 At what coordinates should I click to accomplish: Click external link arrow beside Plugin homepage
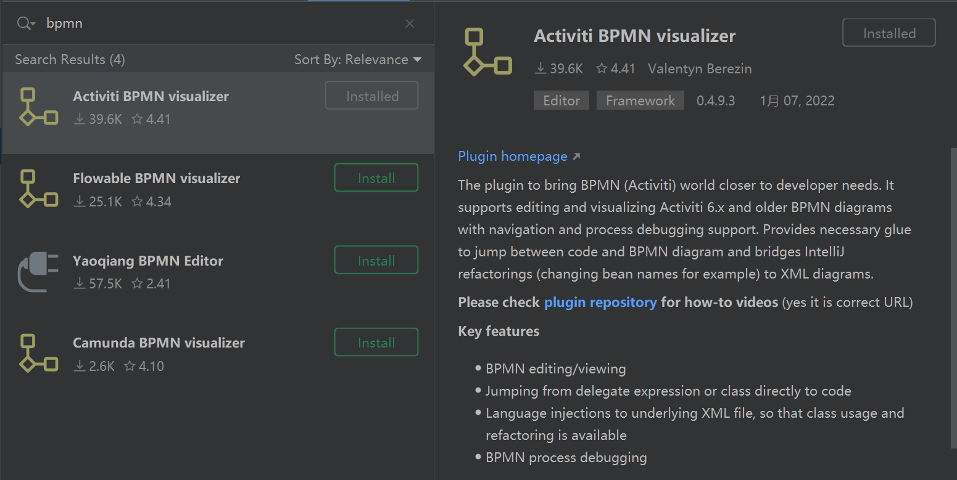(x=576, y=157)
